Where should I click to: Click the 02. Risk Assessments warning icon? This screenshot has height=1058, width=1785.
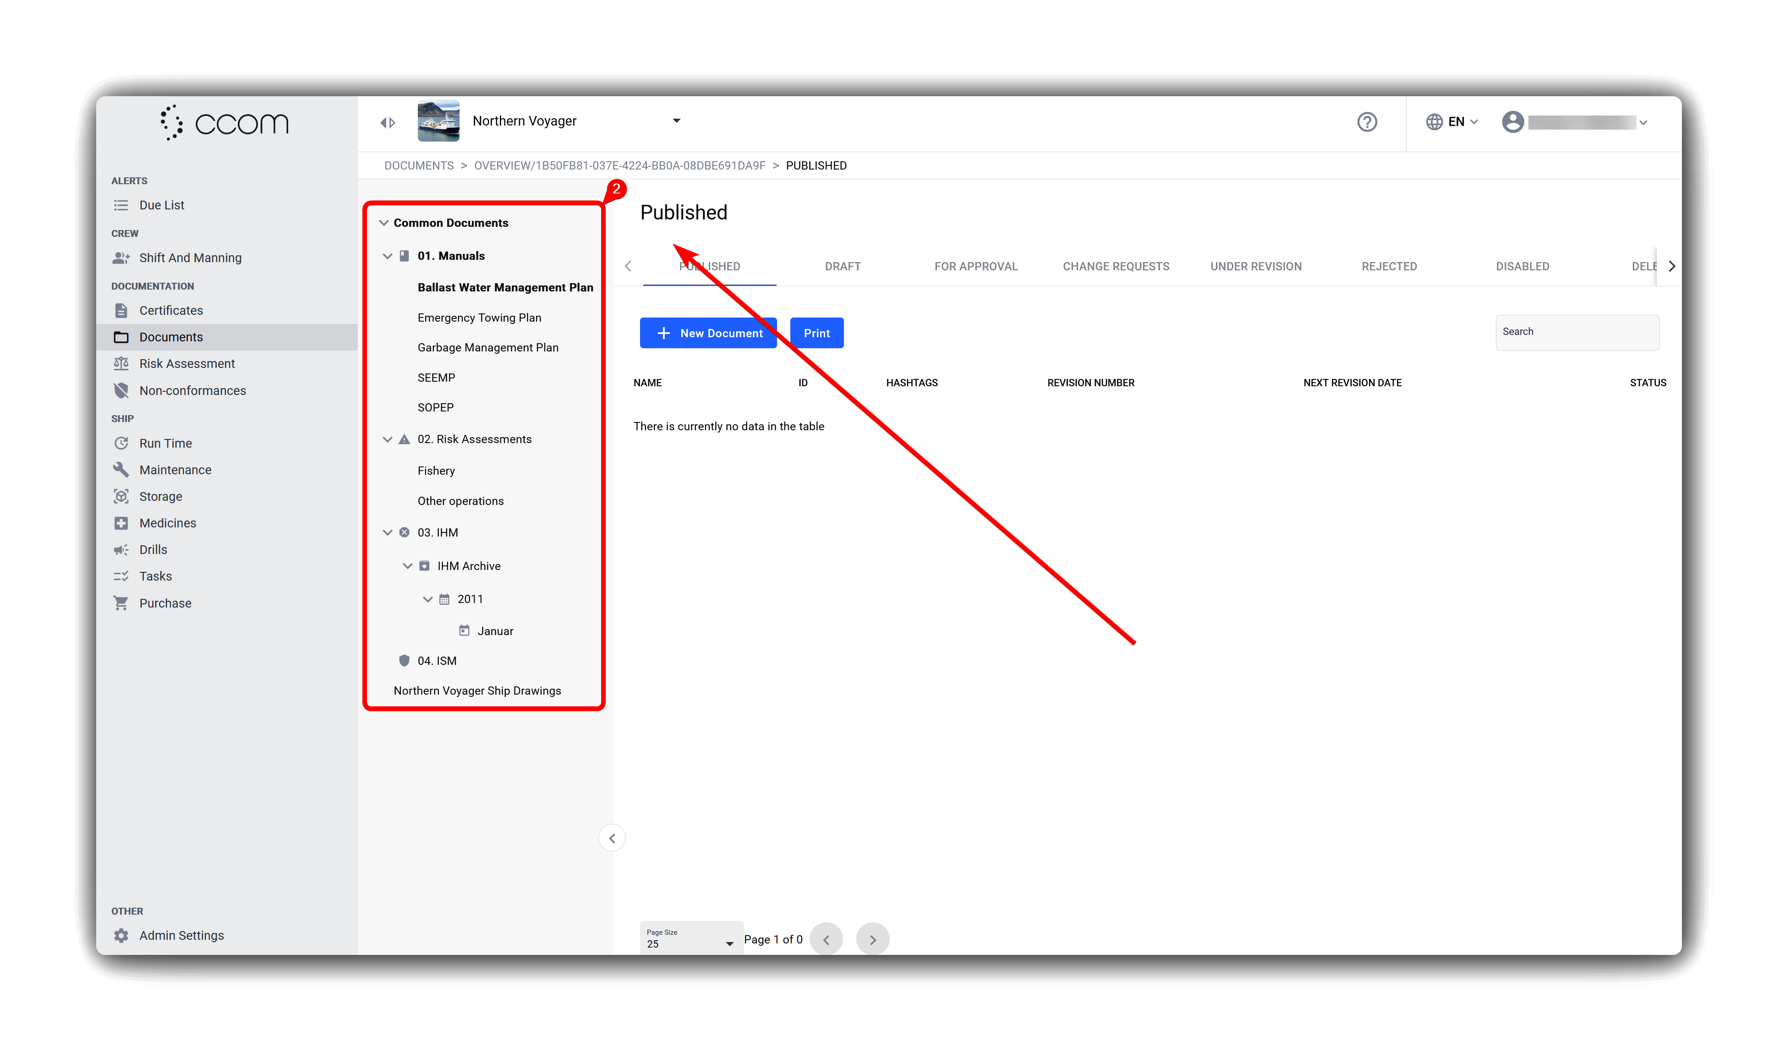tap(404, 439)
